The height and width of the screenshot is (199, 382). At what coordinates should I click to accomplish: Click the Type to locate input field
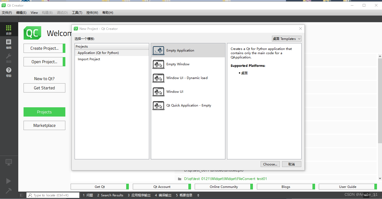point(53,195)
